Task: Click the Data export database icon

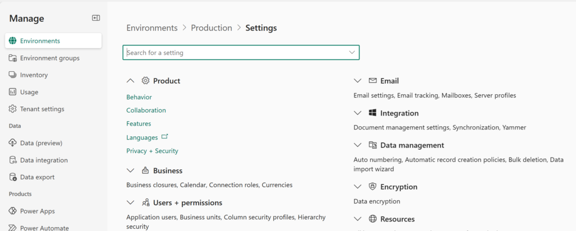Action: click(x=13, y=177)
